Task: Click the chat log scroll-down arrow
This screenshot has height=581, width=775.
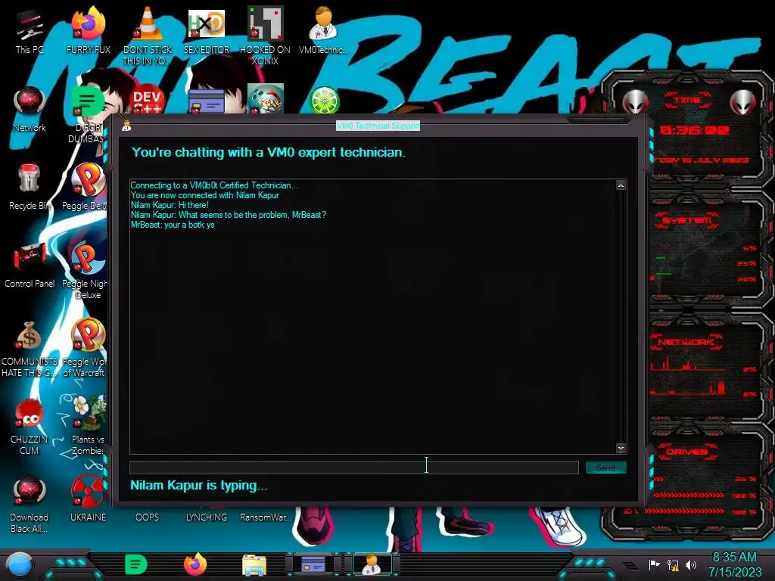Action: click(621, 448)
